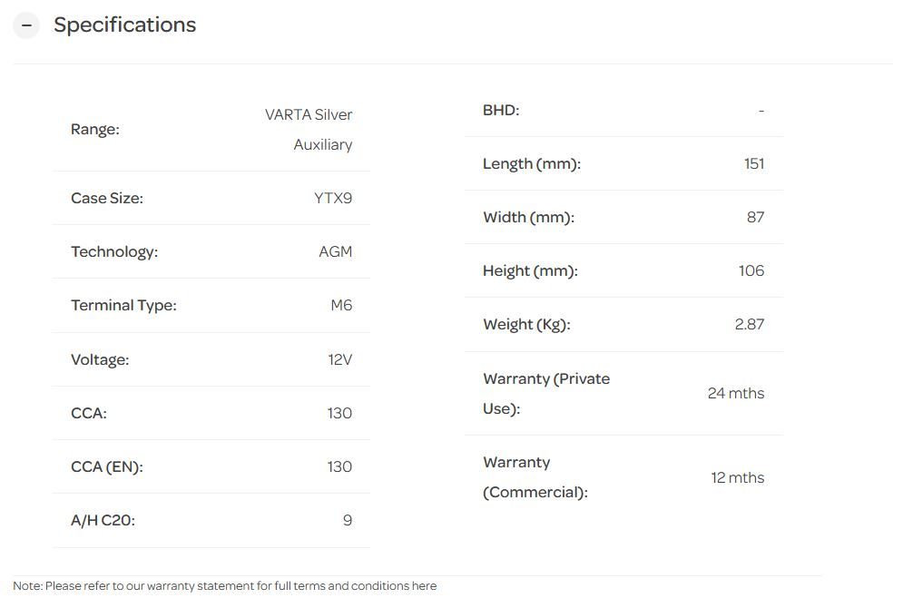The width and height of the screenshot is (903, 608).
Task: Select the Length value 151
Action: [x=753, y=164]
